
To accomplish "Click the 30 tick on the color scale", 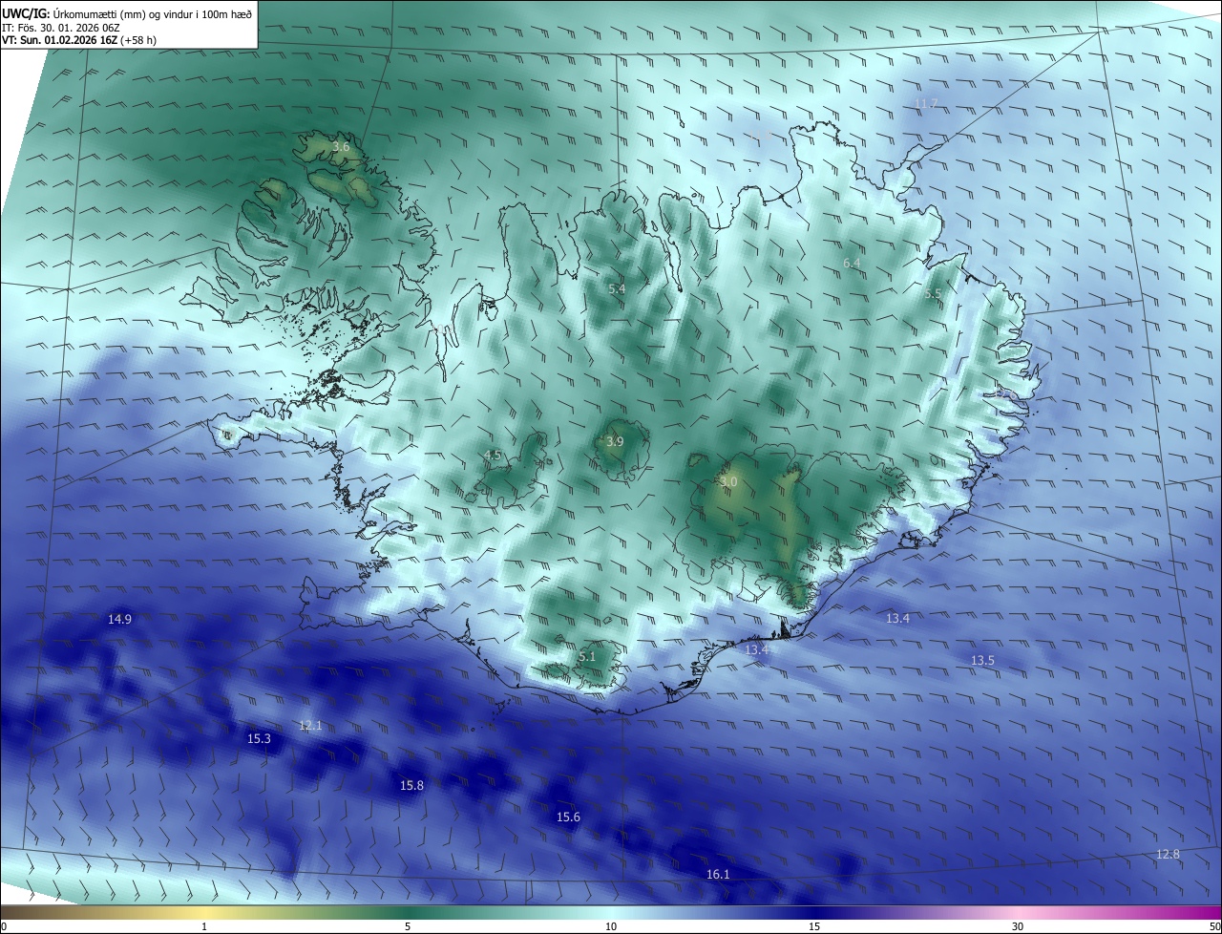I will [x=1018, y=926].
